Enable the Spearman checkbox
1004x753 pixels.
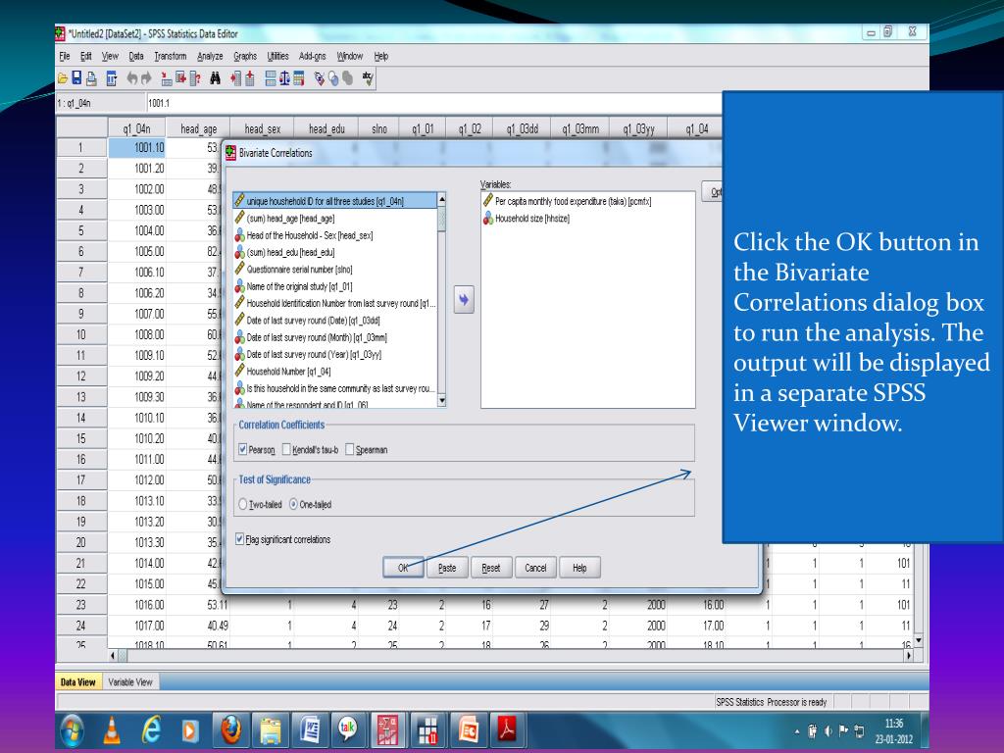350,449
